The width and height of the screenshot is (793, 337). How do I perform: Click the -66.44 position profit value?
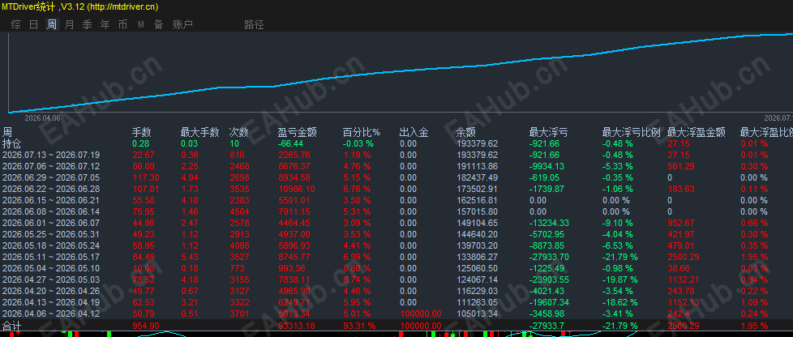pyautogui.click(x=291, y=143)
